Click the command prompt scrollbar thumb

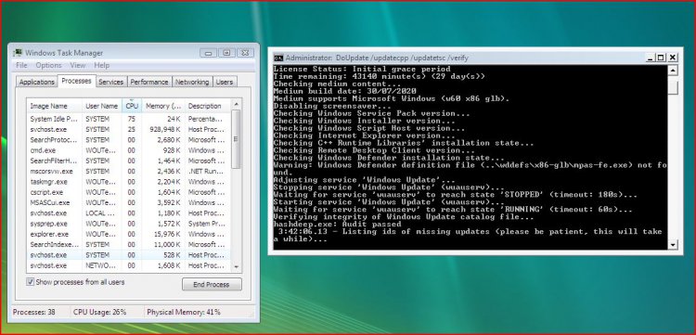pos(673,87)
